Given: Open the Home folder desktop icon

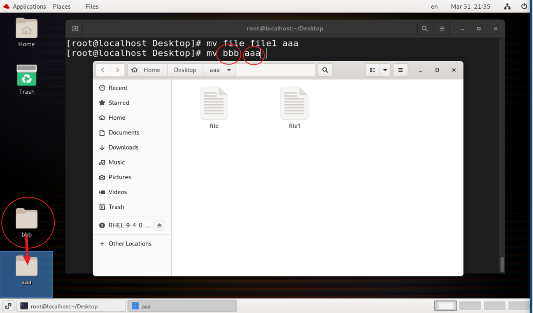Looking at the screenshot, I should (27, 32).
